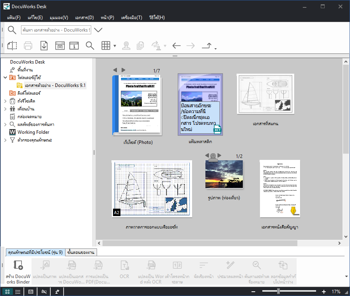Click the back navigation arrow on toolbar

(x=176, y=45)
